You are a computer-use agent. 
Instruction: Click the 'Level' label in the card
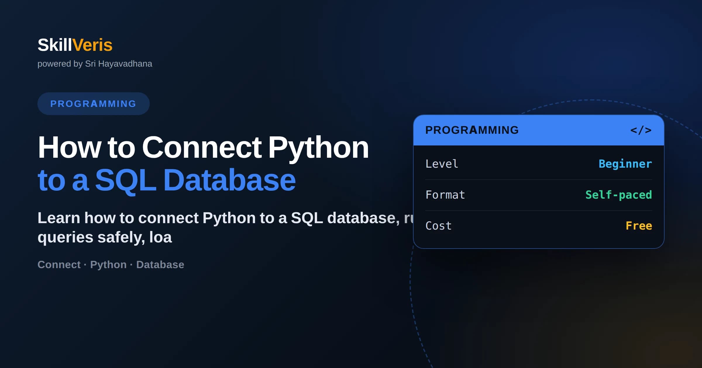(442, 164)
